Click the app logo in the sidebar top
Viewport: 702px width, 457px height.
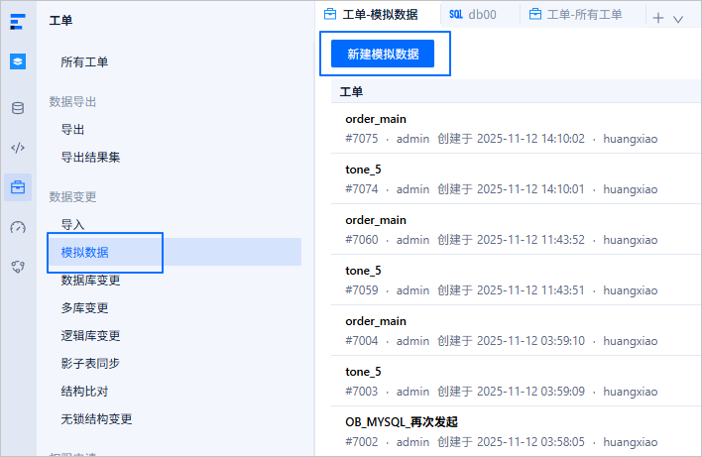[18, 21]
